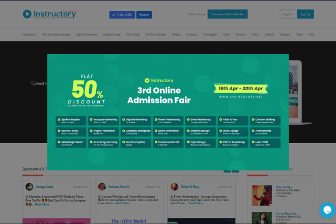Open the Start Learning link

click(x=197, y=14)
